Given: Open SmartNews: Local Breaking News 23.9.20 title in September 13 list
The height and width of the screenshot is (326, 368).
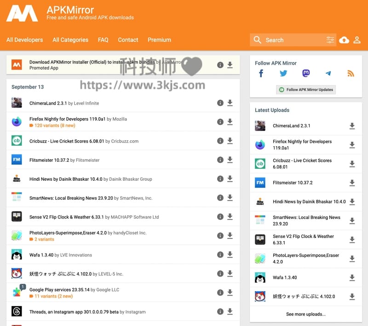Looking at the screenshot, I should click(71, 198).
